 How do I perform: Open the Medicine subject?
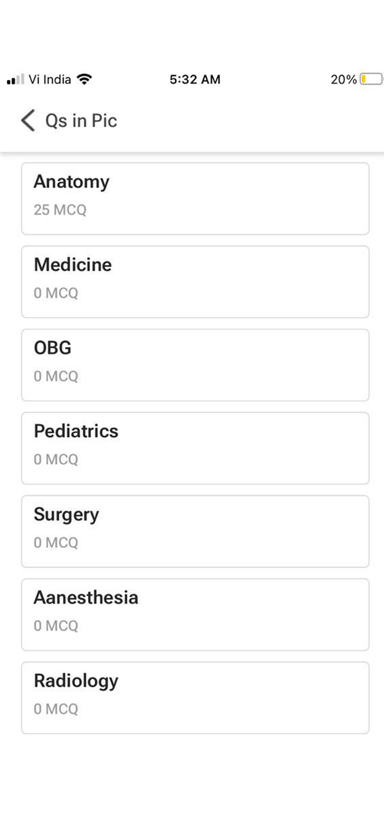click(x=195, y=281)
